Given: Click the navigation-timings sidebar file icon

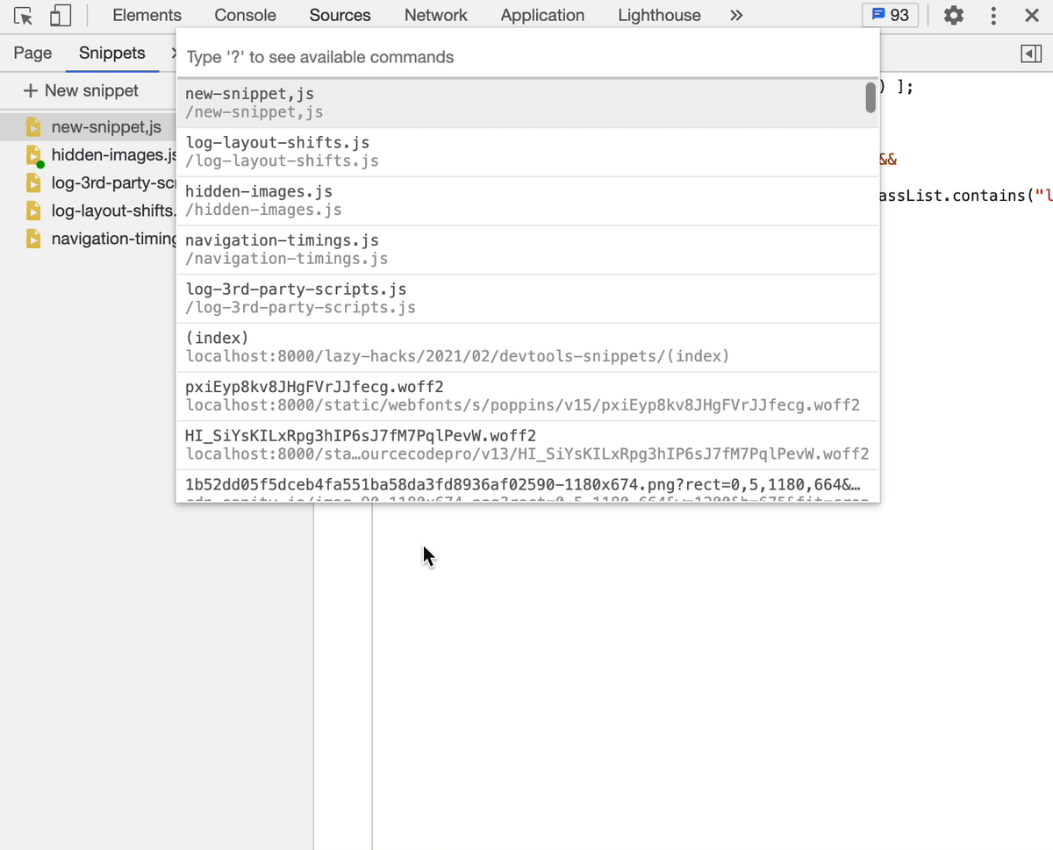Looking at the screenshot, I should point(33,239).
